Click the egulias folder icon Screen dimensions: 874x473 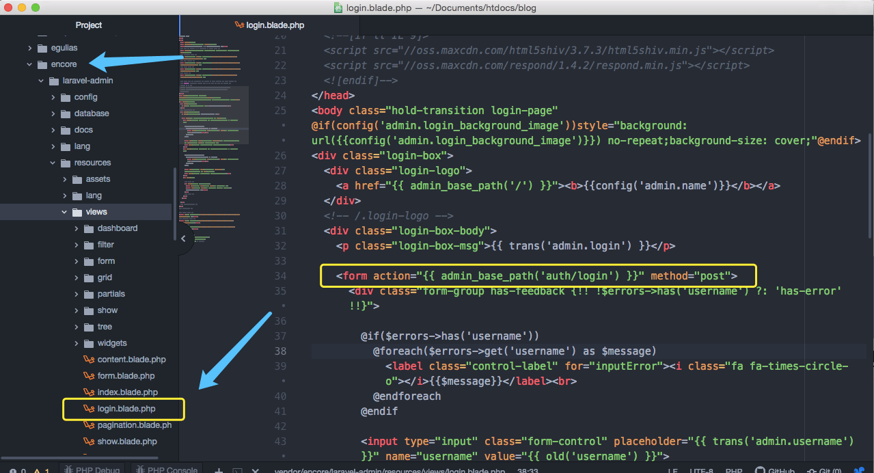point(42,48)
